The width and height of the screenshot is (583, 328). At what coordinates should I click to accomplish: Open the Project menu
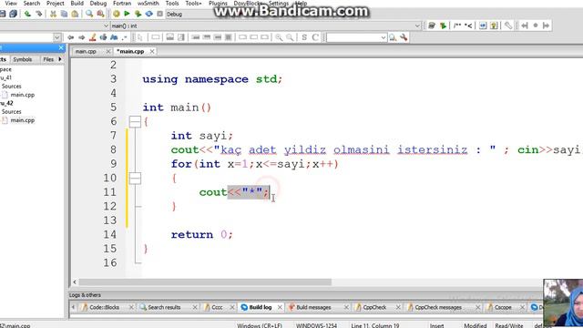(x=55, y=4)
